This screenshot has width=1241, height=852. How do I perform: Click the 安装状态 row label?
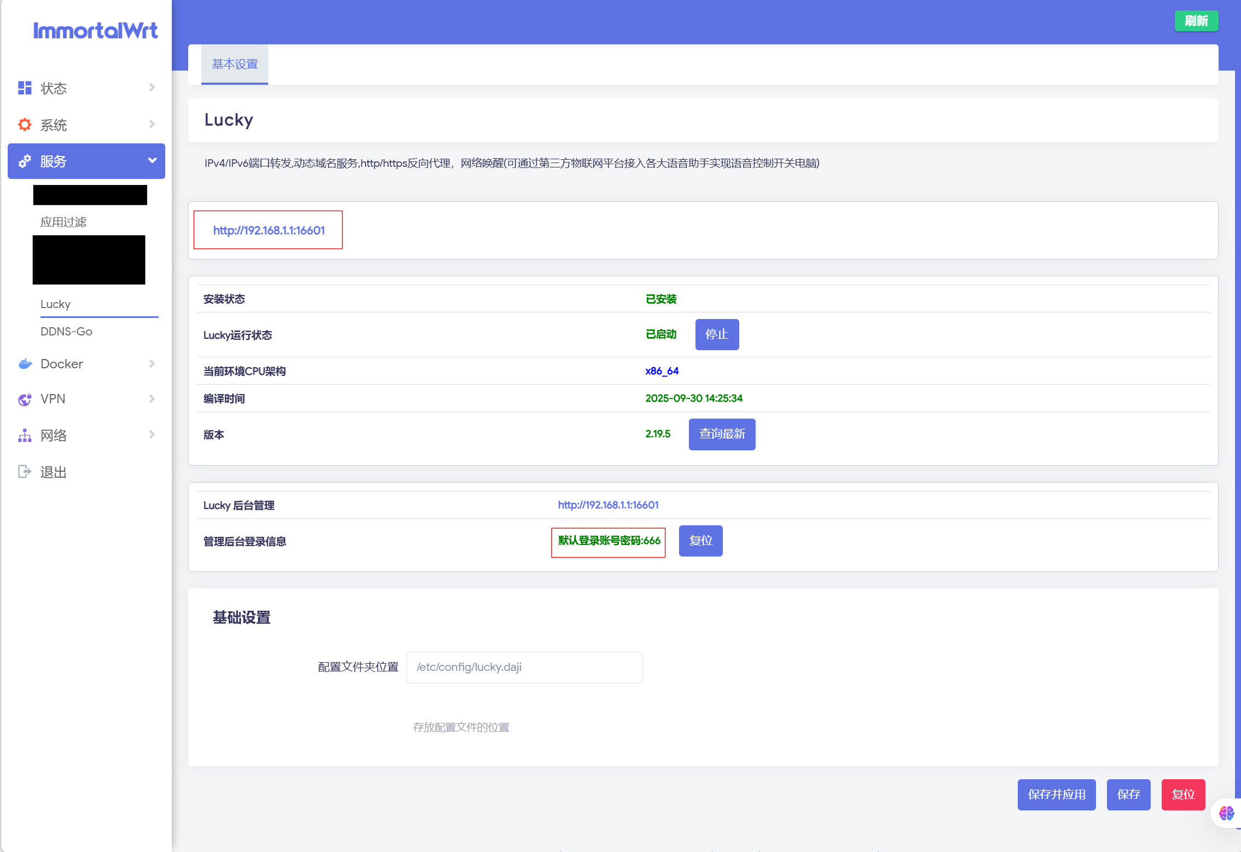(x=224, y=299)
